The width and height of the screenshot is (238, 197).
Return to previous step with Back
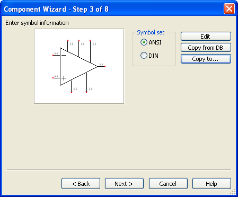tap(81, 184)
